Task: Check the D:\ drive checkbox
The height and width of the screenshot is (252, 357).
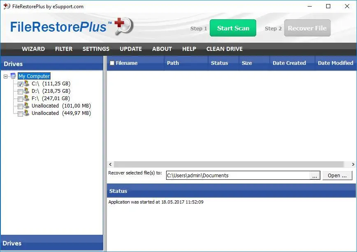Action: coord(20,92)
